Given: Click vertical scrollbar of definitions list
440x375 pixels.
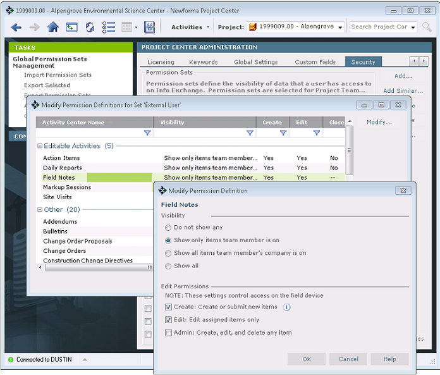Looking at the screenshot, I should coord(350,150).
